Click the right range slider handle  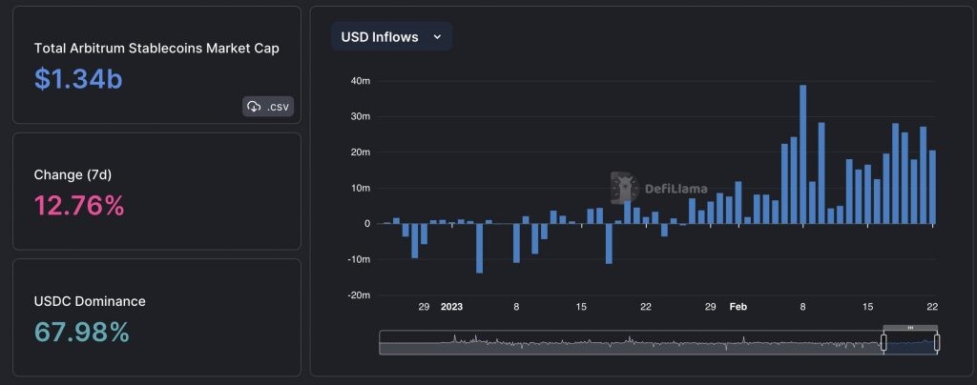pyautogui.click(x=937, y=342)
